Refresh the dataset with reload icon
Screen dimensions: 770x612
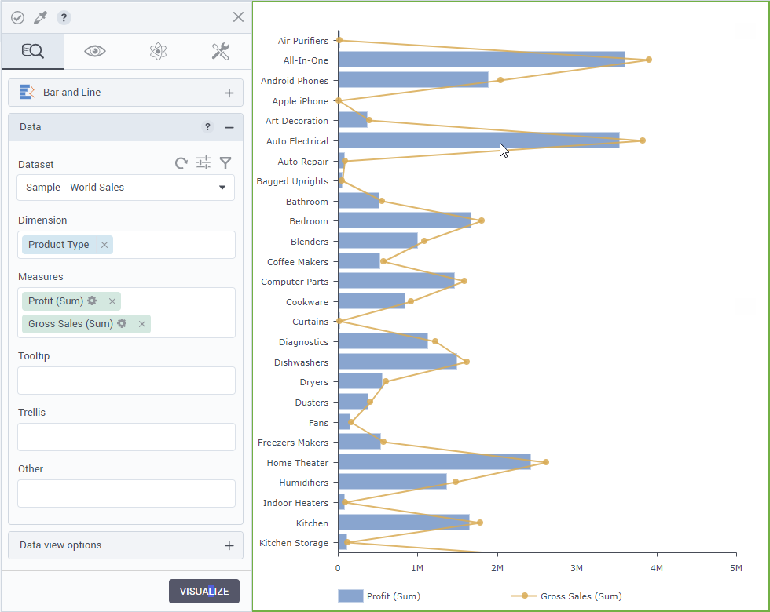pyautogui.click(x=181, y=163)
